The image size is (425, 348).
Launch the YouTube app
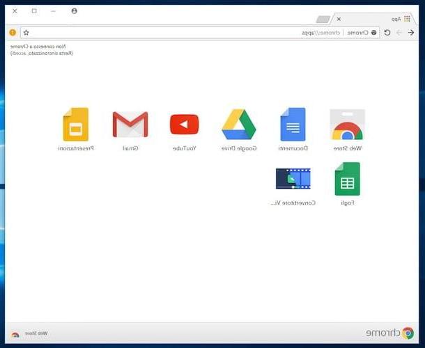tap(185, 125)
